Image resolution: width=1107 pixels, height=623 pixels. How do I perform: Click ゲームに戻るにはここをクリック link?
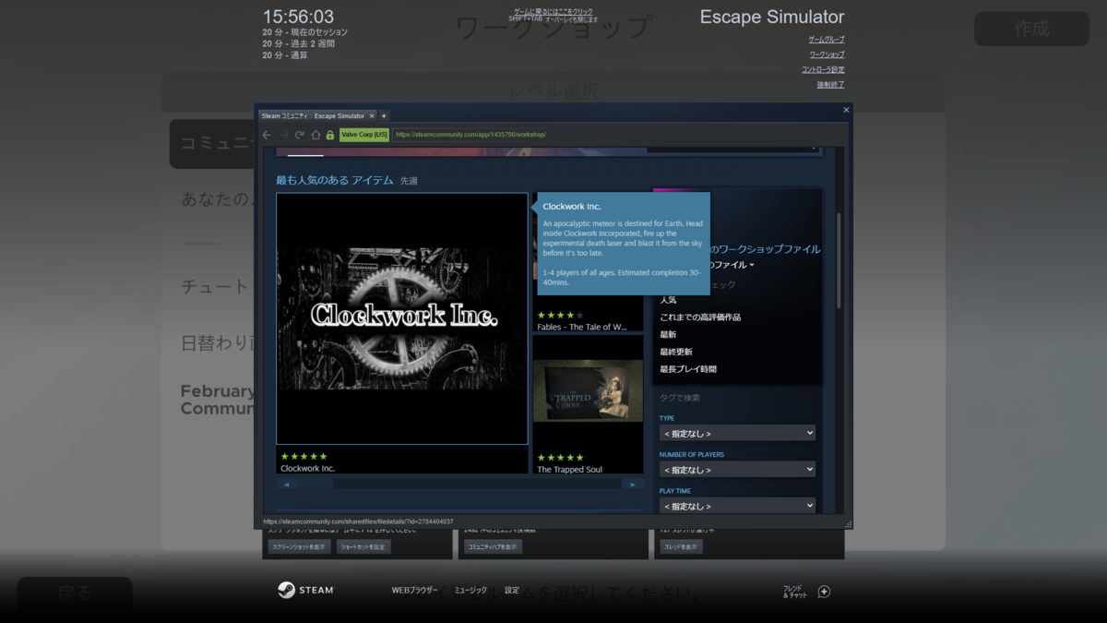click(x=553, y=12)
